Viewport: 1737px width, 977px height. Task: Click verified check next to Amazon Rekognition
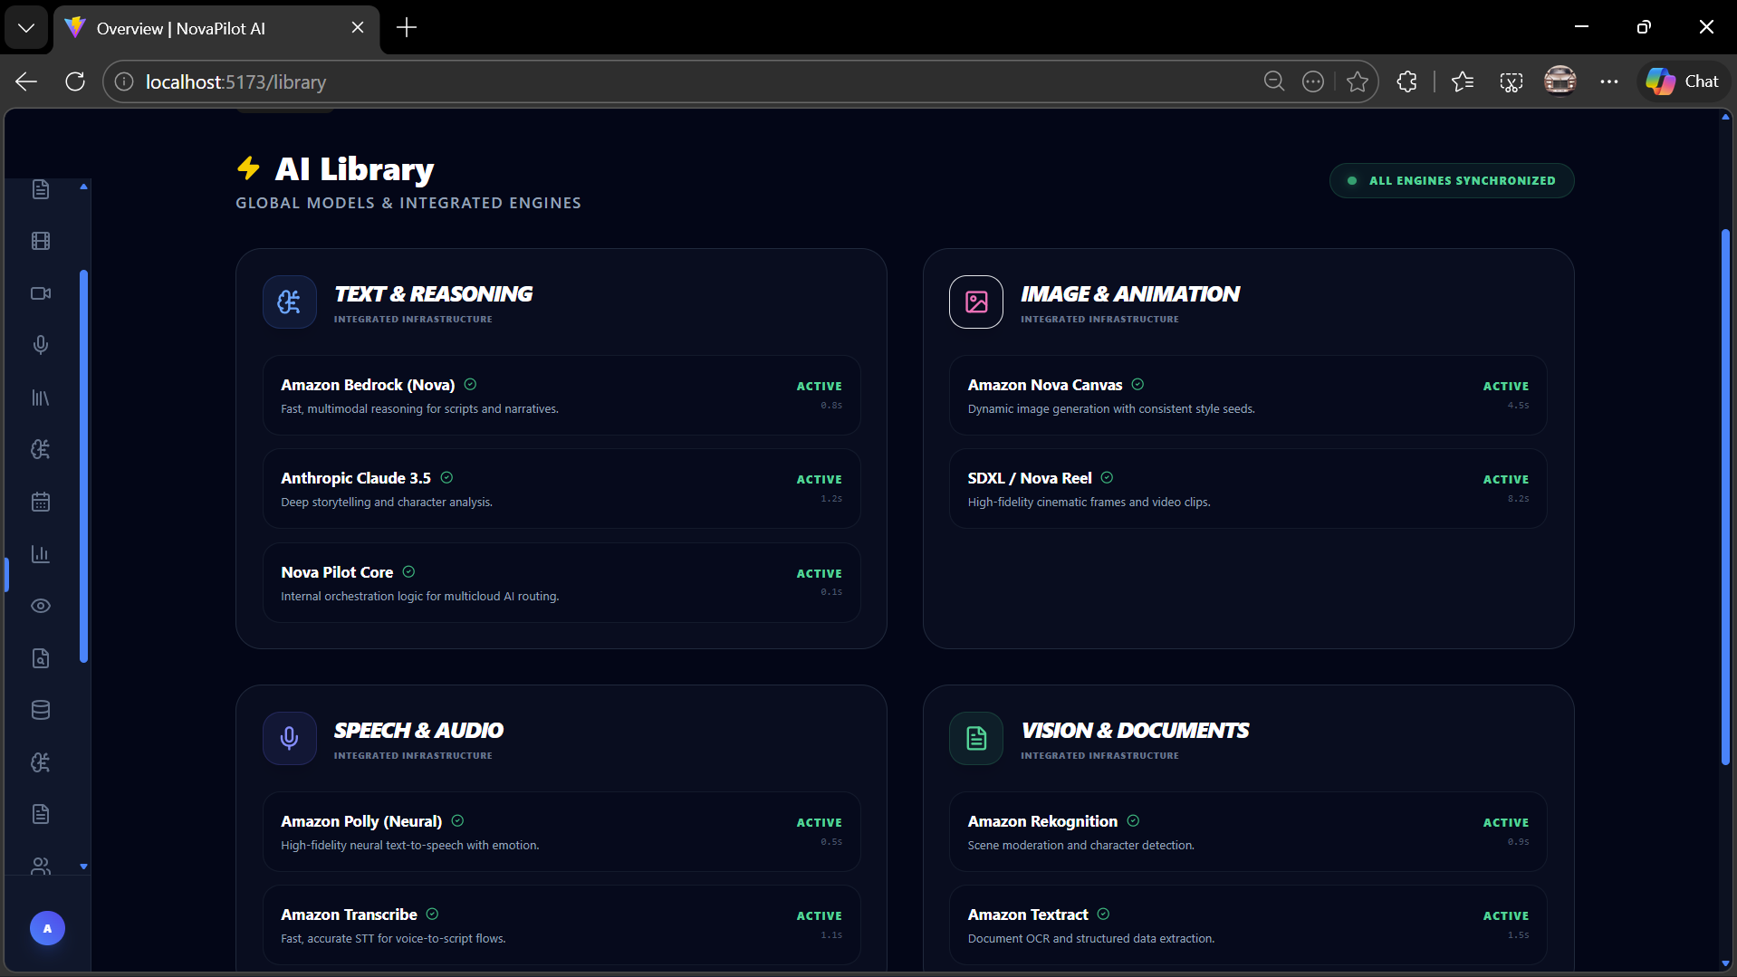tap(1133, 821)
